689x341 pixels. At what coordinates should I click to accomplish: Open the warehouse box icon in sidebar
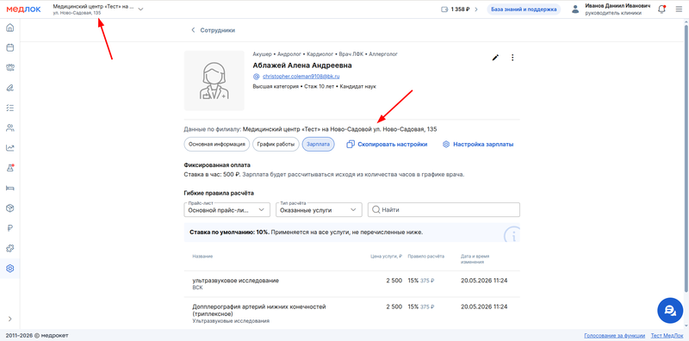[9, 208]
